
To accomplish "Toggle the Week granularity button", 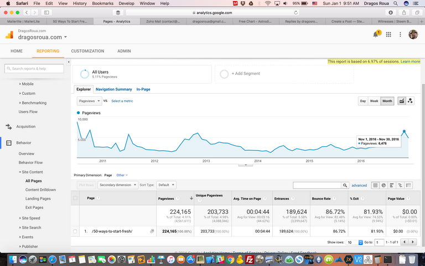I will 374,101.
